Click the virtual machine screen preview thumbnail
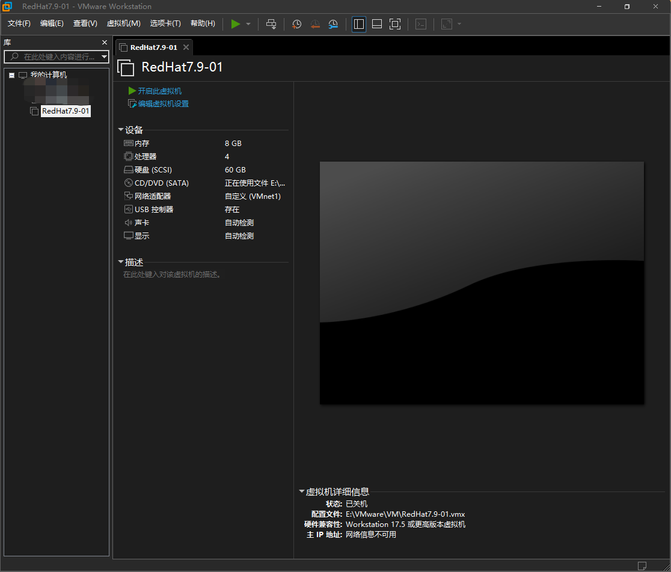This screenshot has width=671, height=572. (482, 282)
